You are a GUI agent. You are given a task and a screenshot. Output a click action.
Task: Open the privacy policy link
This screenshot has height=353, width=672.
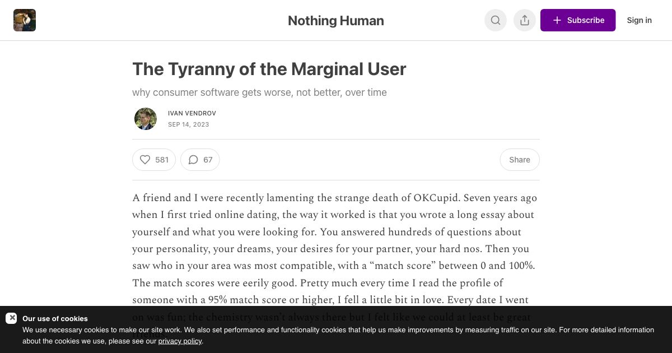tap(180, 341)
